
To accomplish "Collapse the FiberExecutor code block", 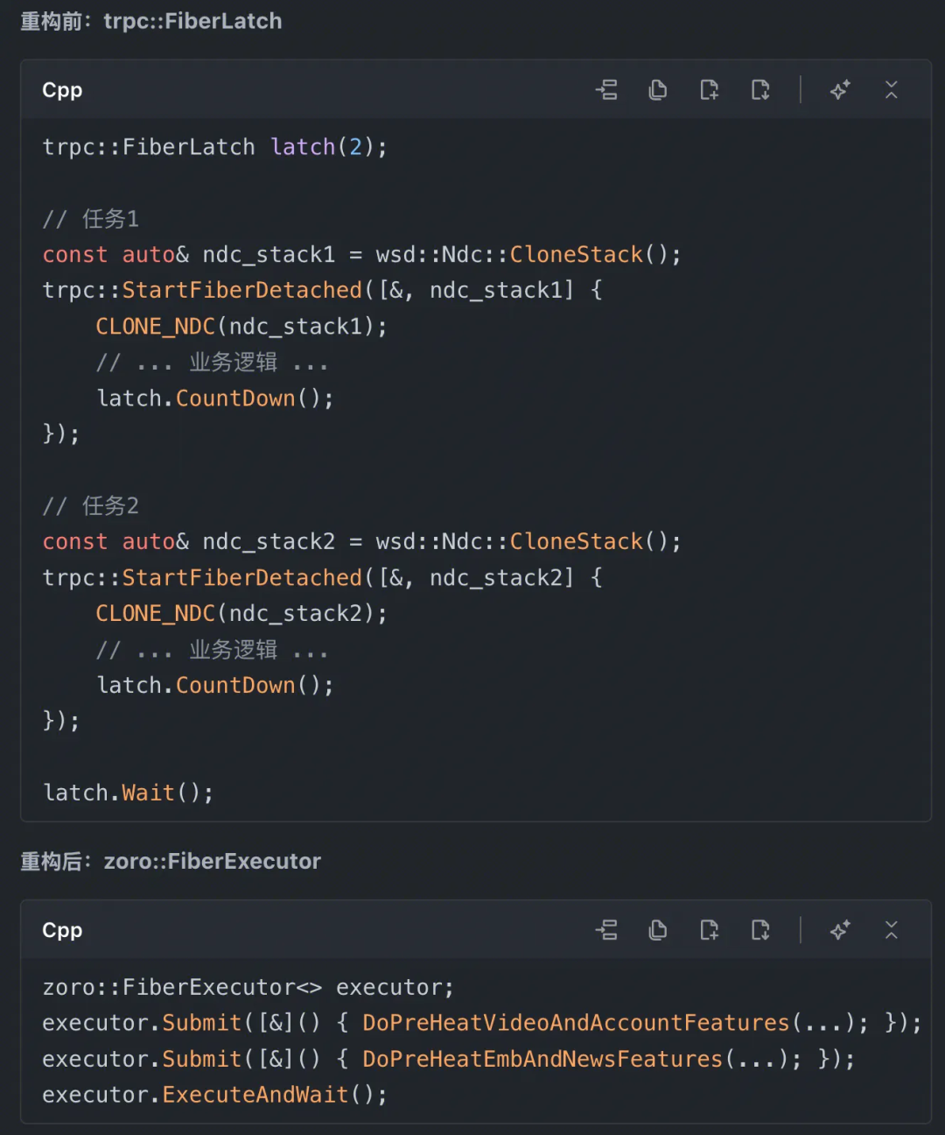I will click(891, 930).
